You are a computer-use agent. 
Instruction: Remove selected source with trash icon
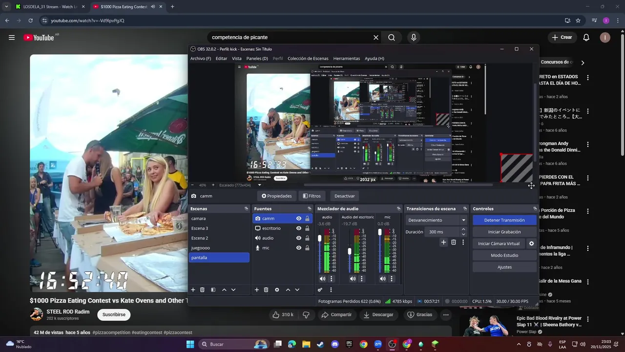266,290
